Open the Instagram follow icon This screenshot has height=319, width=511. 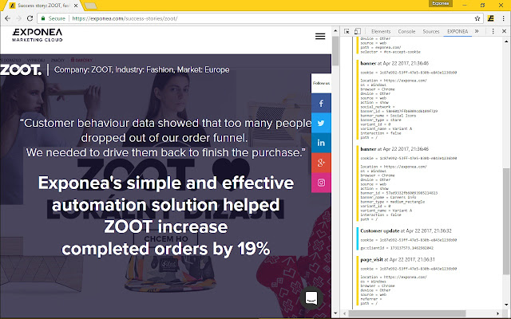coord(321,183)
